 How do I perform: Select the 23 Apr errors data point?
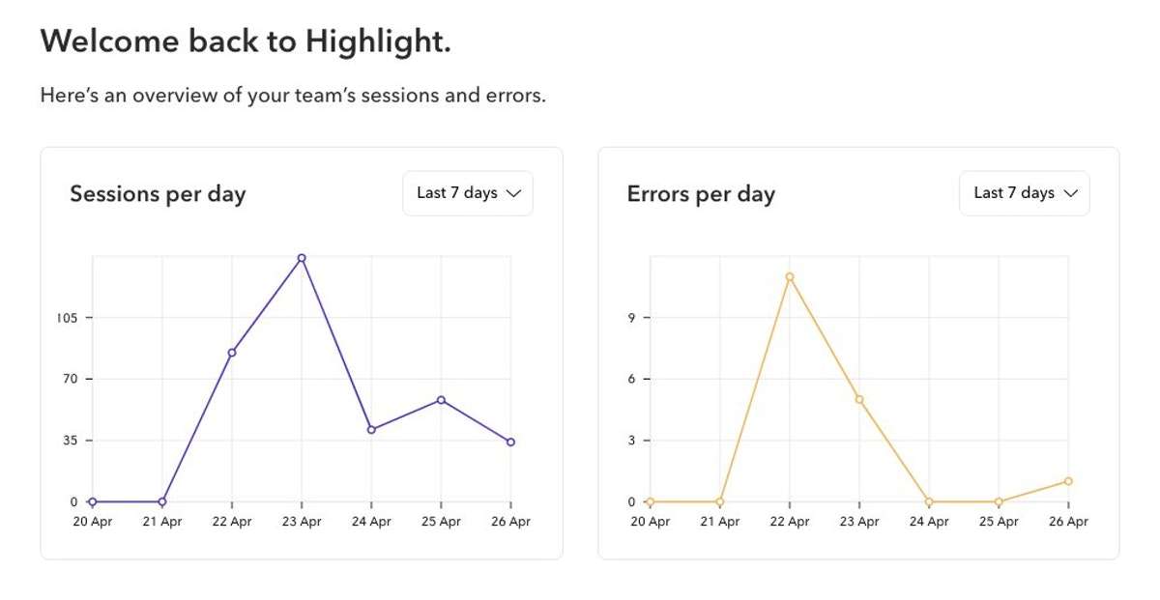click(x=859, y=399)
